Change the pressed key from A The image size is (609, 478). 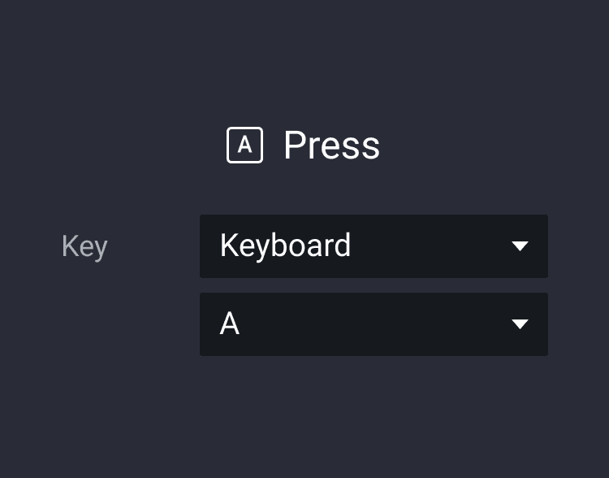[x=374, y=324]
